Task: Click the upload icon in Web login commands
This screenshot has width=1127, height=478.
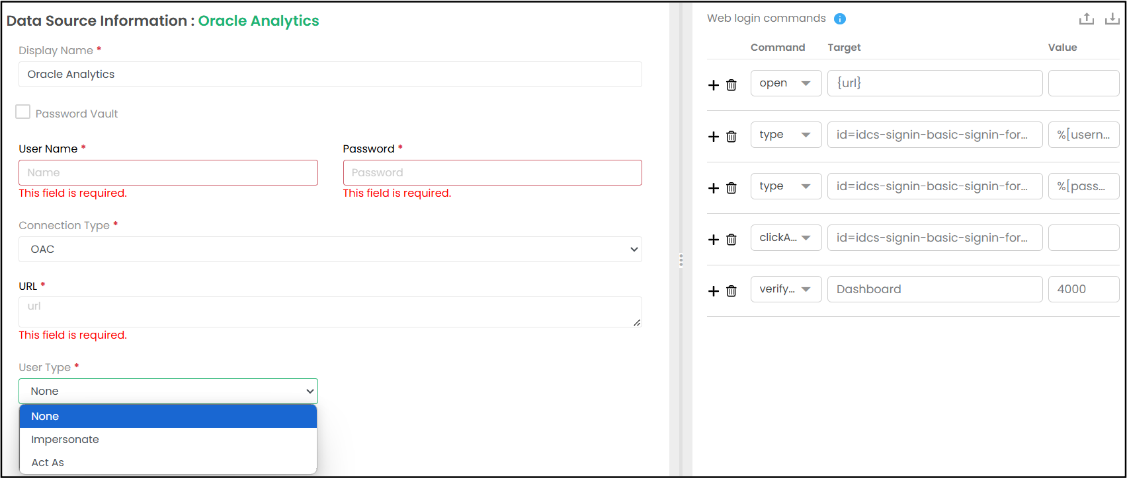Action: (1087, 18)
